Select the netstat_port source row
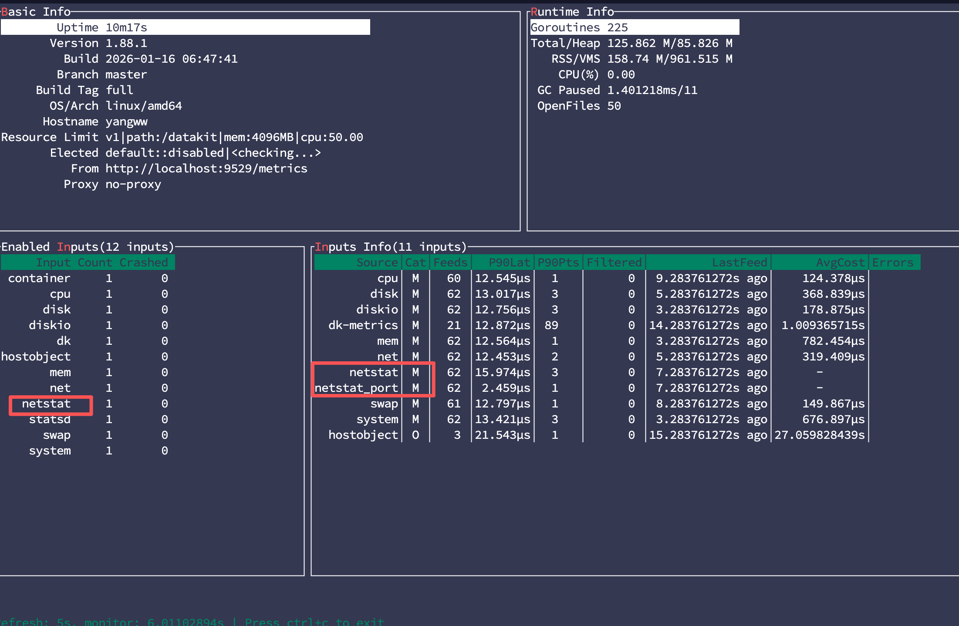Screen dimensions: 959x626 [x=356, y=388]
